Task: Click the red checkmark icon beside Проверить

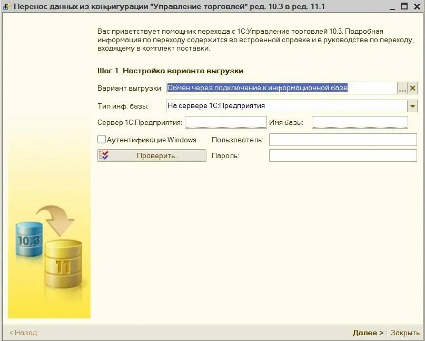Action: point(103,155)
